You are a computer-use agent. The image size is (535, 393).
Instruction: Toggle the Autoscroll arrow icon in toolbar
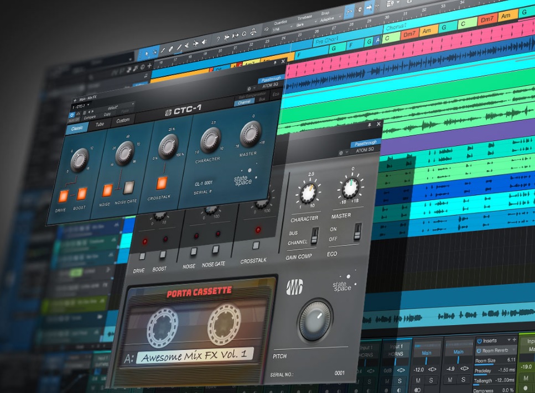368,7
